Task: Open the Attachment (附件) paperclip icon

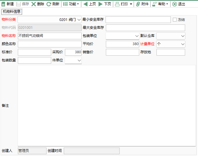Action: pyautogui.click(x=138, y=4)
